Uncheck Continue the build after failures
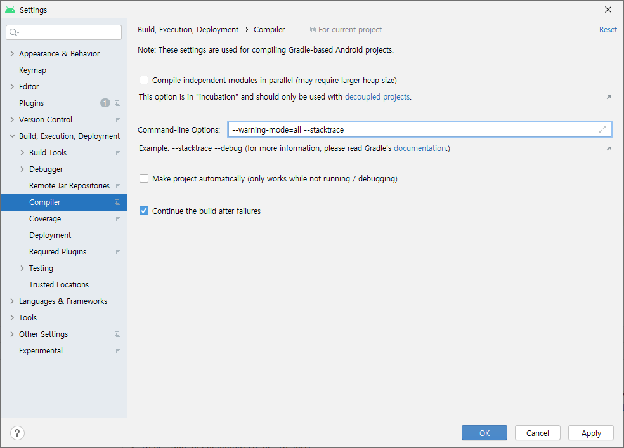624x448 pixels. coord(144,211)
